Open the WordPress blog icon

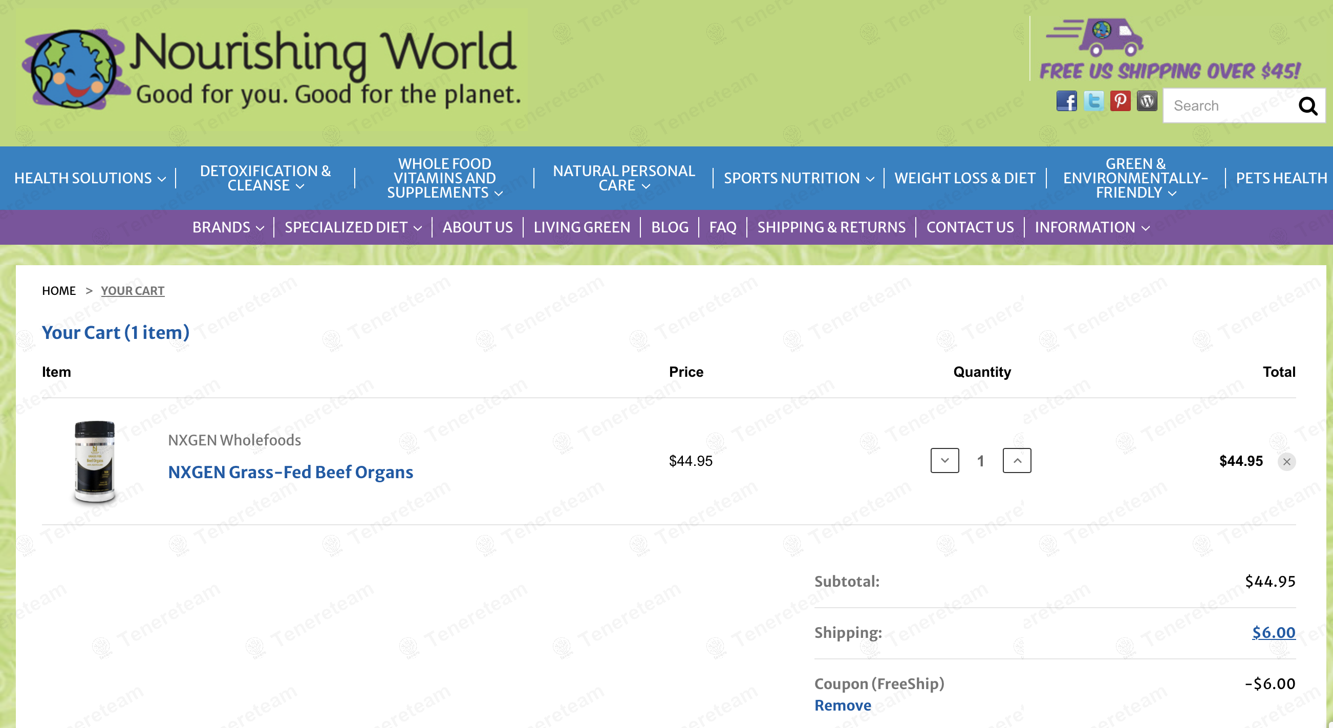(1147, 101)
